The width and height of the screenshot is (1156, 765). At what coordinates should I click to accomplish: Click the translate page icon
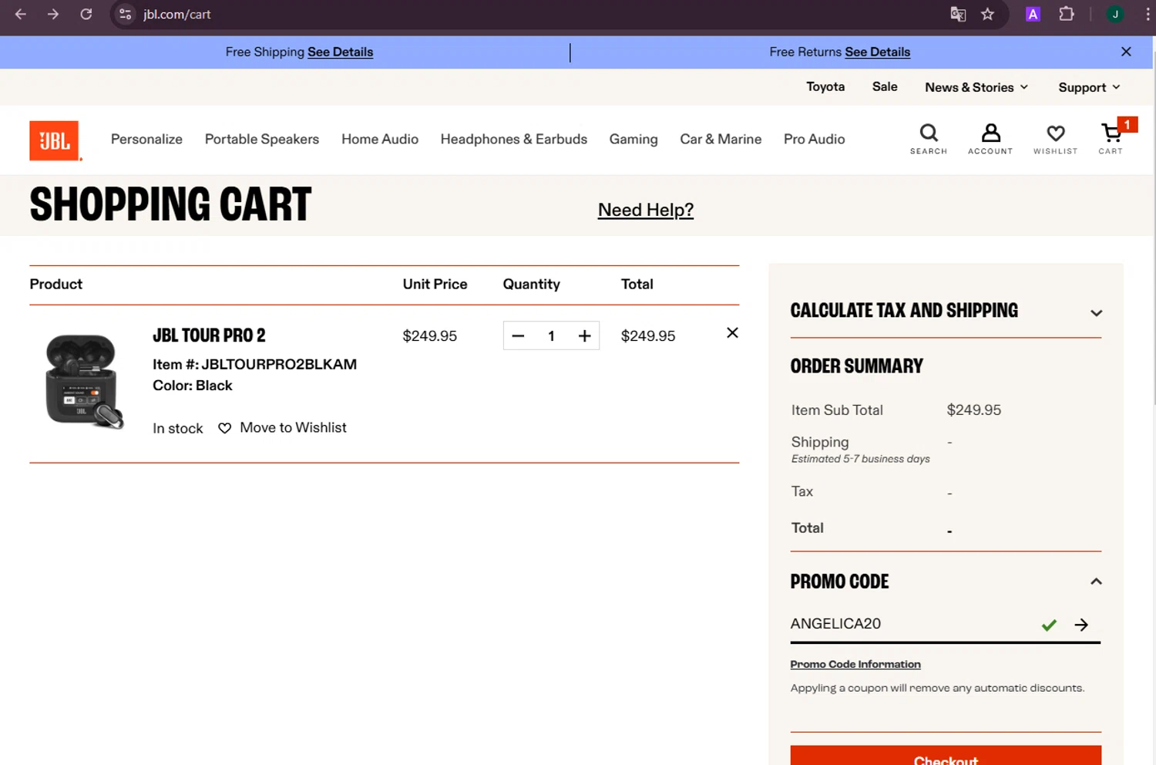click(x=958, y=14)
